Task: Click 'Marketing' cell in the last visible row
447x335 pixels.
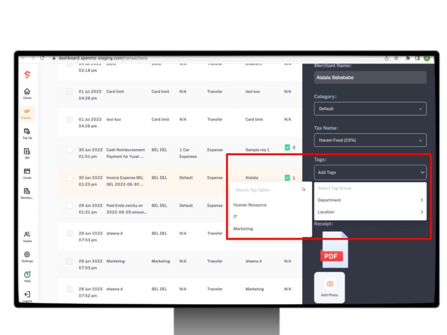Action: pyautogui.click(x=255, y=289)
